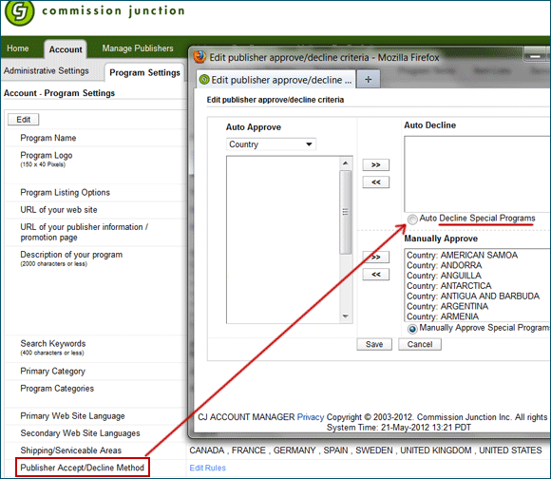Viewport: 551px width, 479px height.
Task: Select the Program Settings sub-tab
Action: point(144,72)
